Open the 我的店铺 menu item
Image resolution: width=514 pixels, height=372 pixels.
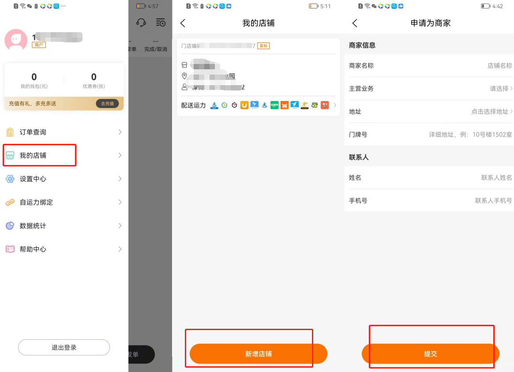[x=64, y=155]
